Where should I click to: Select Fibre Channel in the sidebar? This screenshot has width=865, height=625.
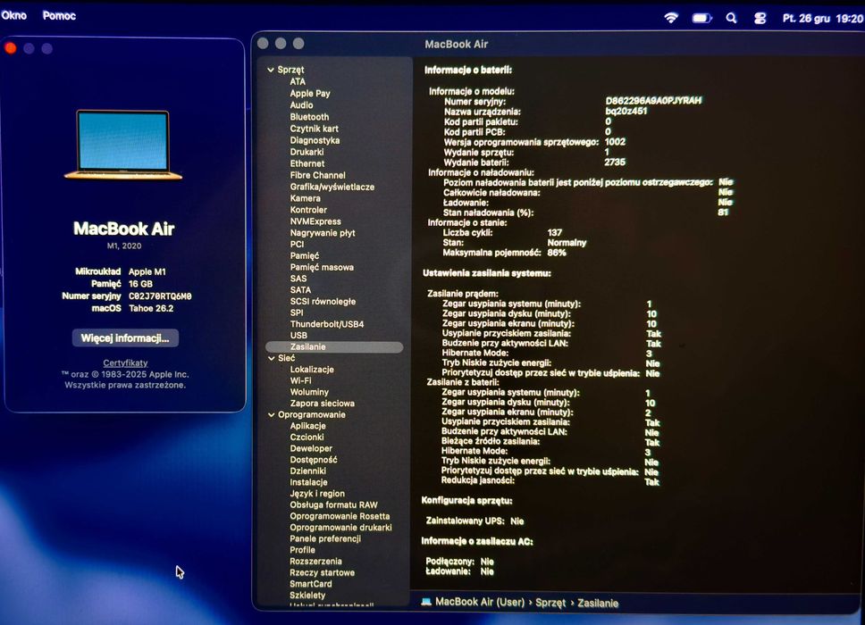318,175
